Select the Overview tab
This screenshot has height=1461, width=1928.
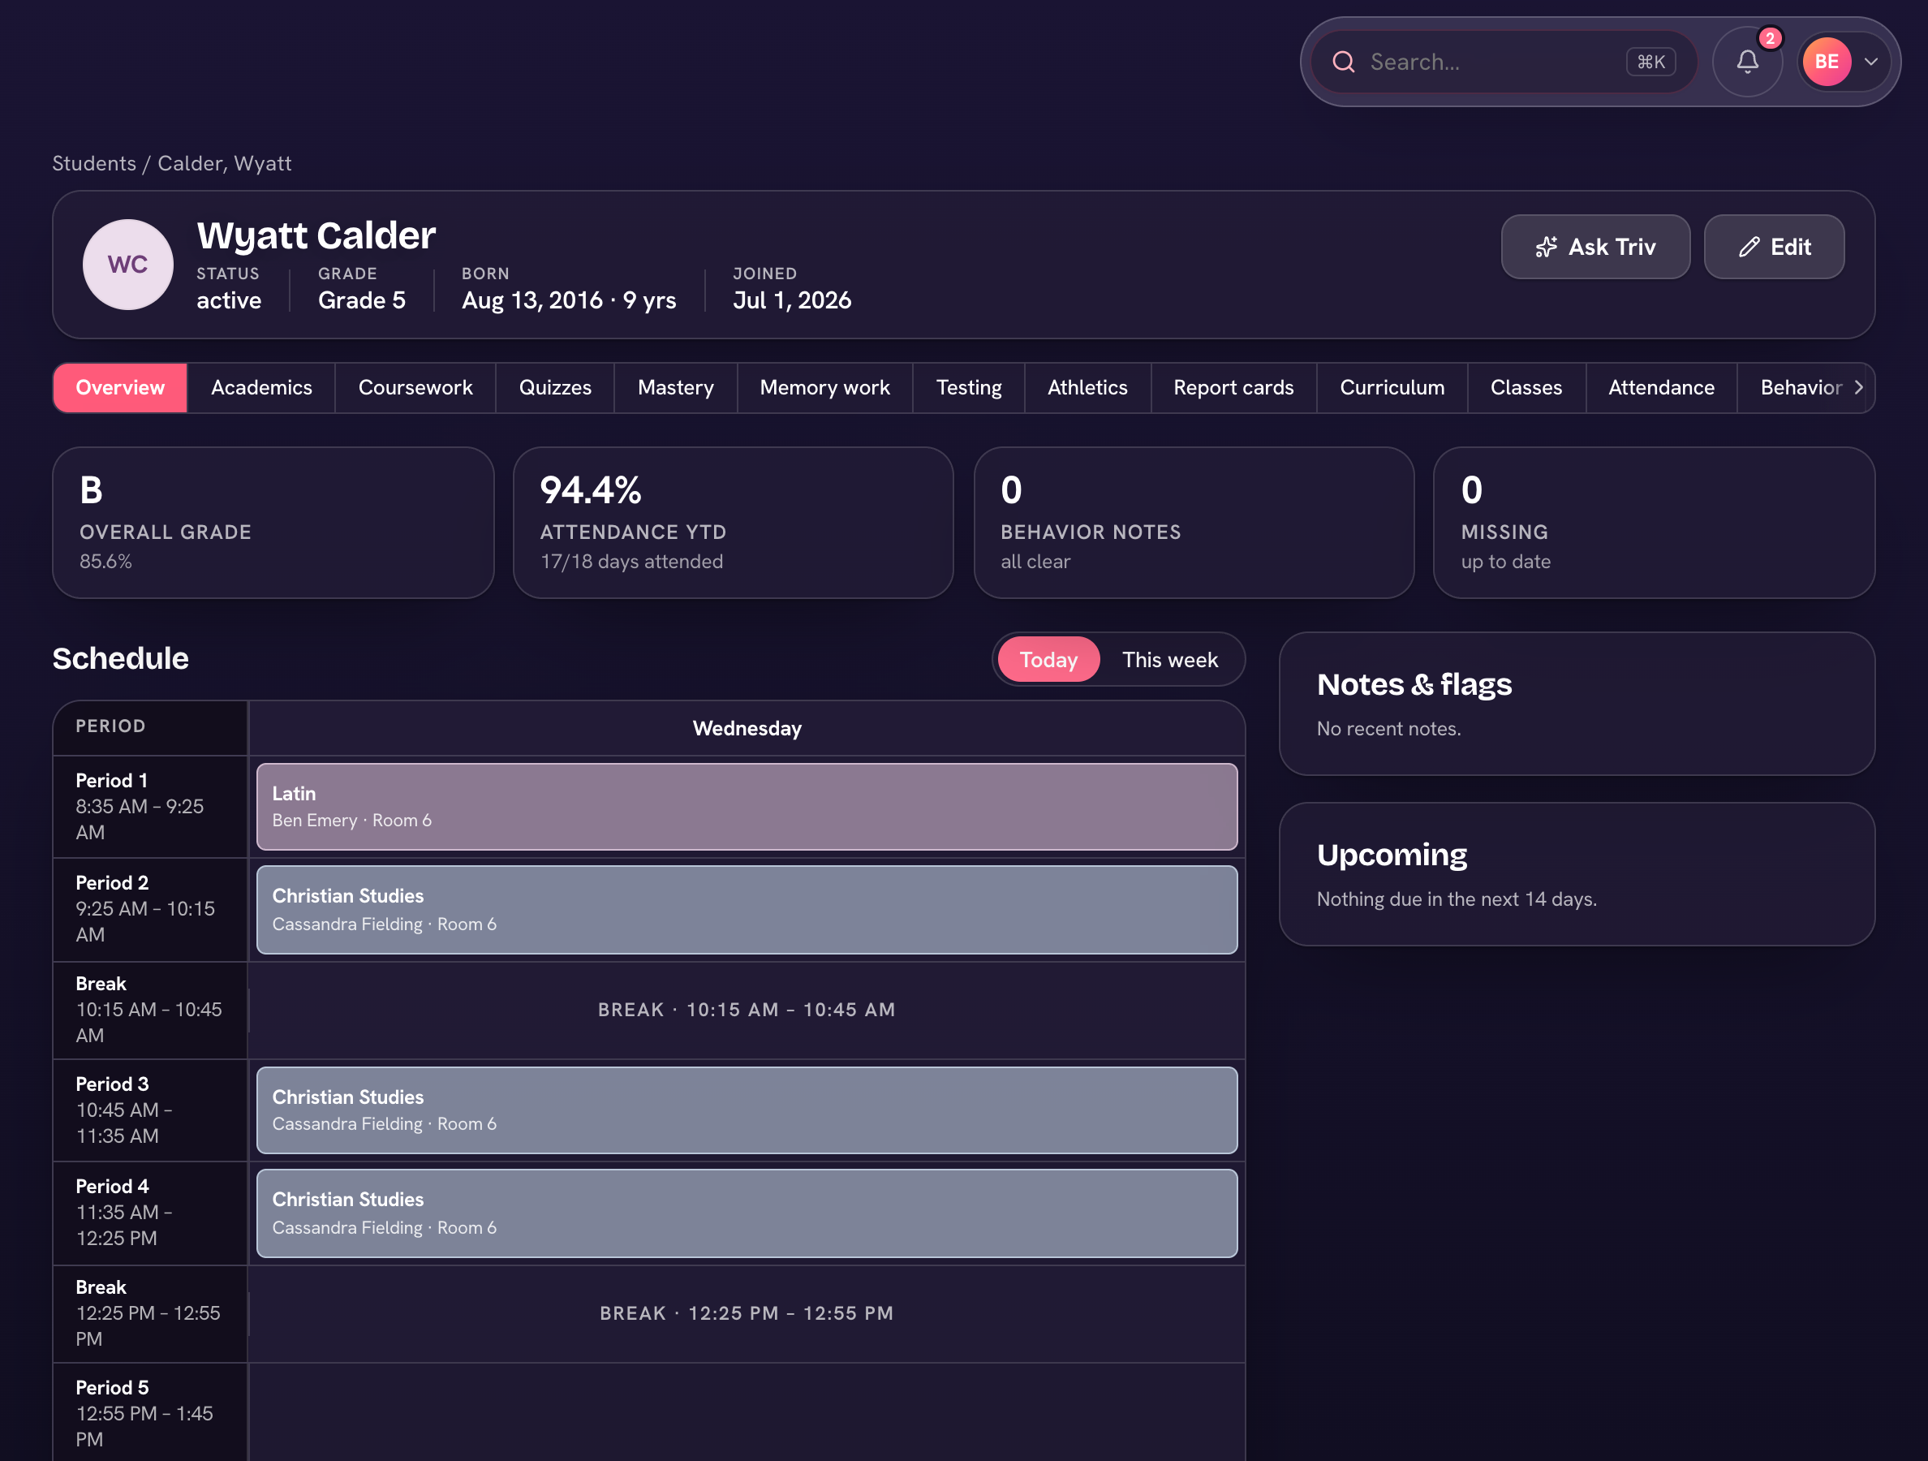pyautogui.click(x=120, y=388)
